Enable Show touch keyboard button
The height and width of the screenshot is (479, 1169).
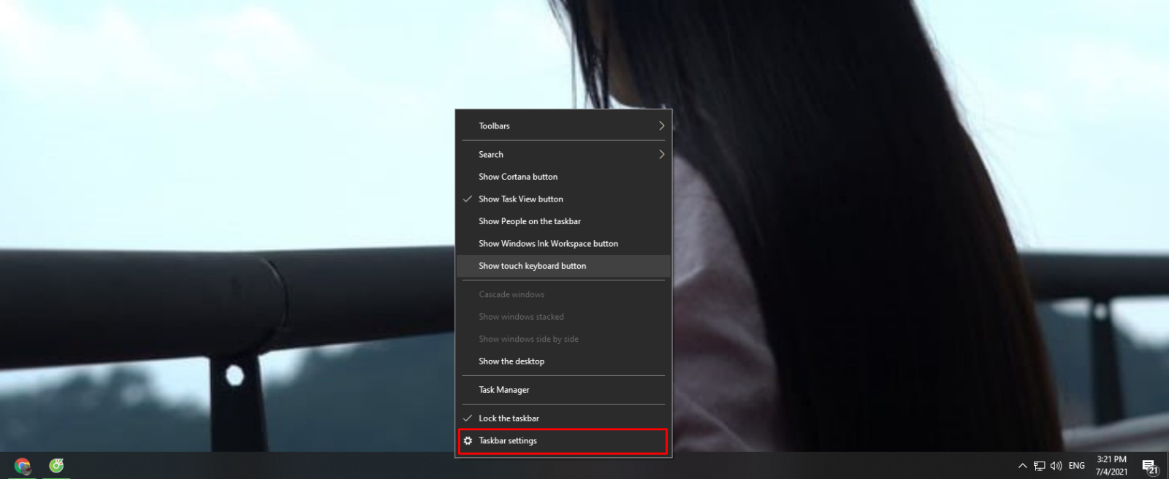pyautogui.click(x=563, y=266)
